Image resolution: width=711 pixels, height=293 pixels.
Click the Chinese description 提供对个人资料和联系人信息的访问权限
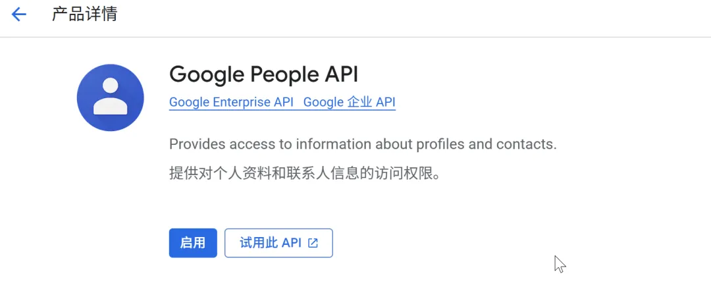pos(303,174)
